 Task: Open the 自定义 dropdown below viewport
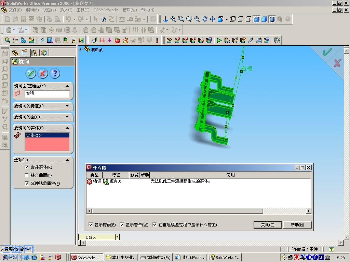click(x=118, y=237)
